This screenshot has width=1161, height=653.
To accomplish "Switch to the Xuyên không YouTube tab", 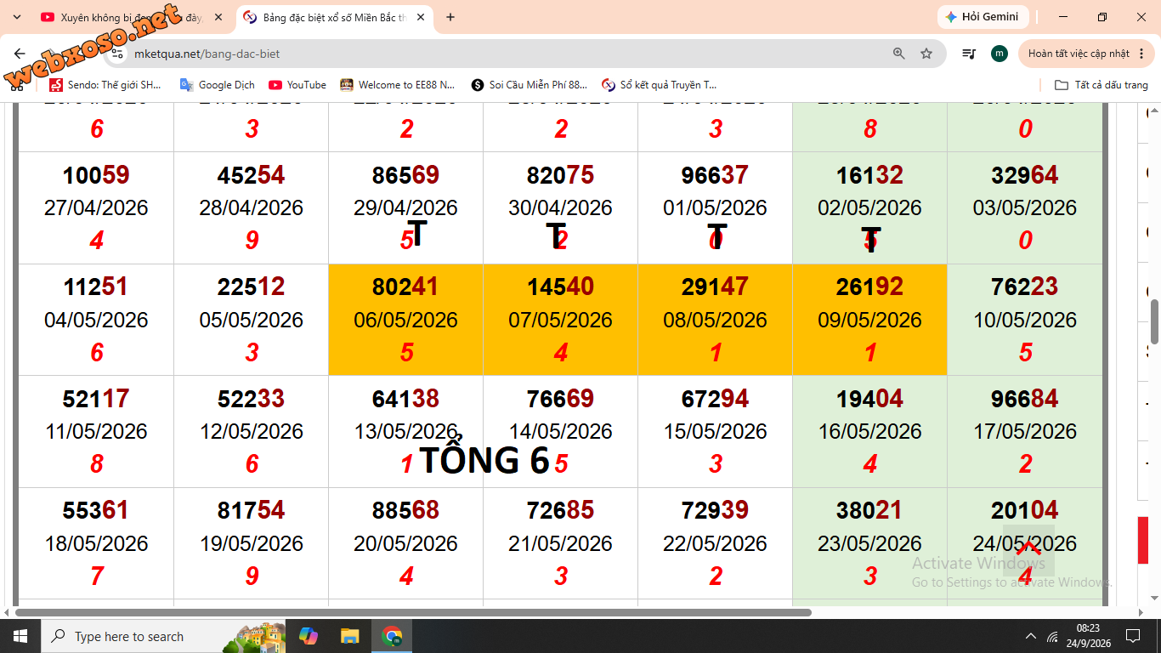I will pos(132,17).
